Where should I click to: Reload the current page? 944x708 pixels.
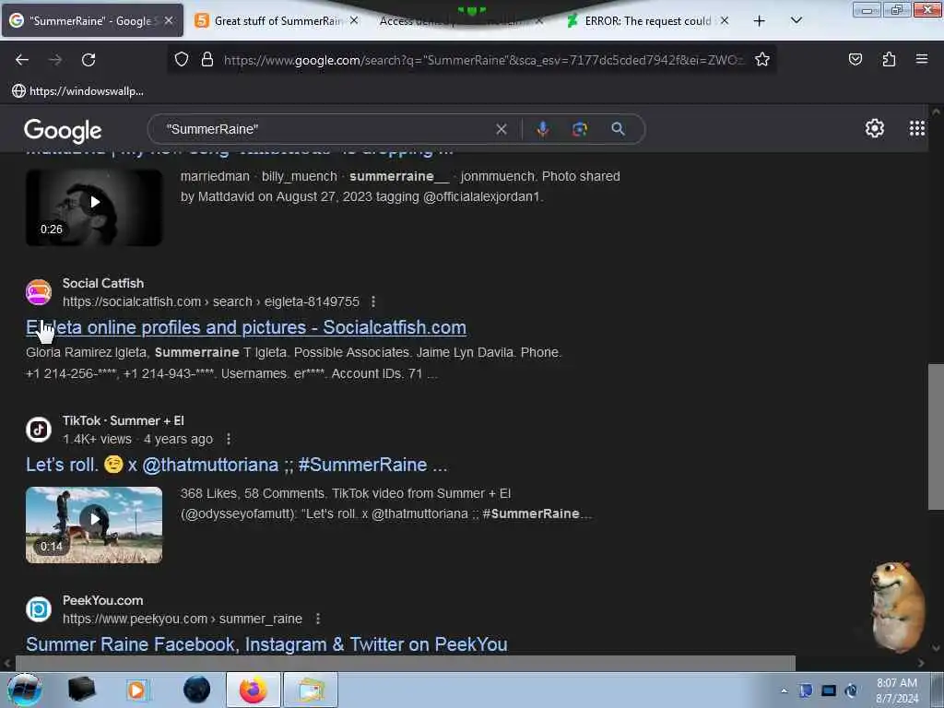click(88, 60)
